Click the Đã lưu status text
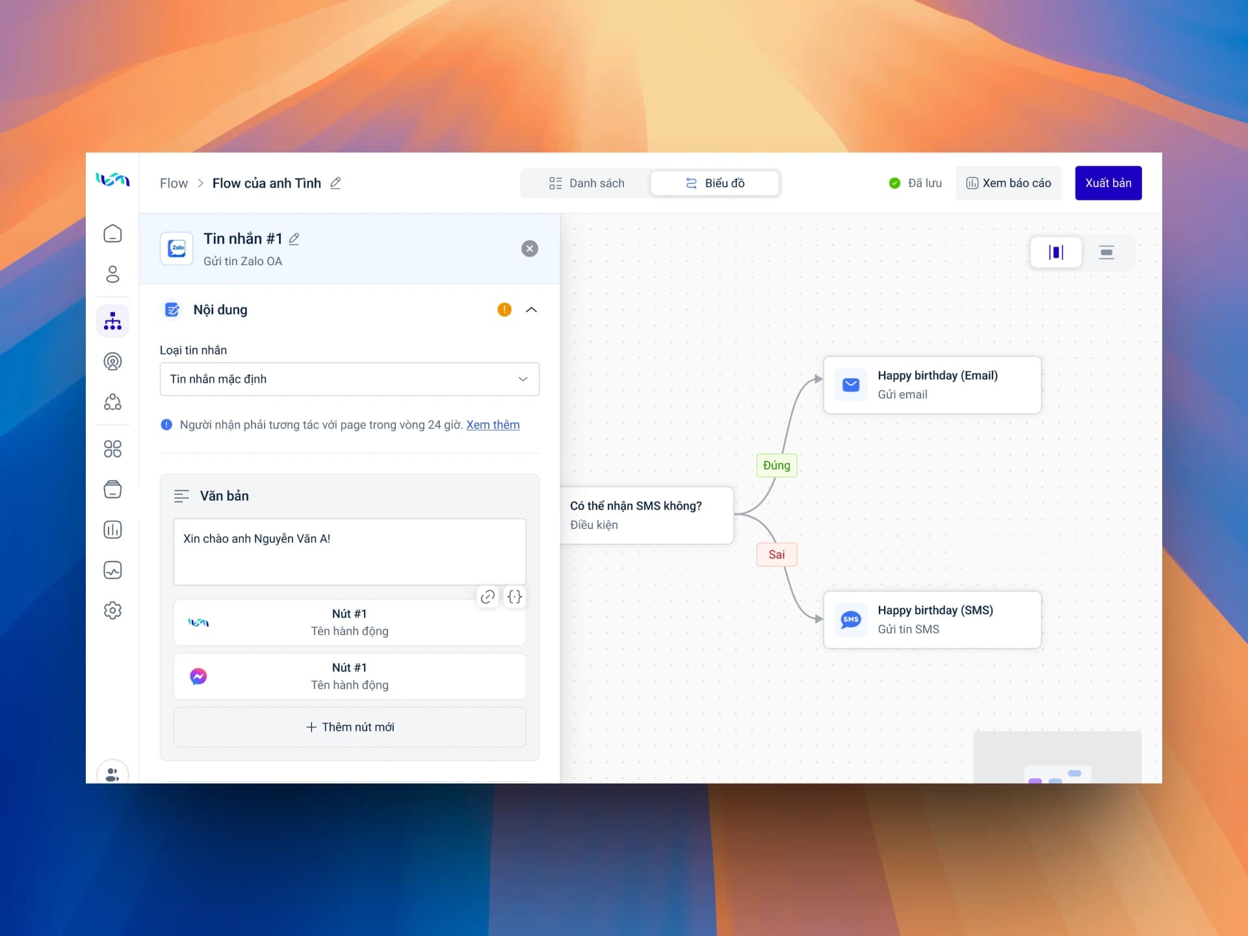The image size is (1248, 936). click(x=925, y=183)
